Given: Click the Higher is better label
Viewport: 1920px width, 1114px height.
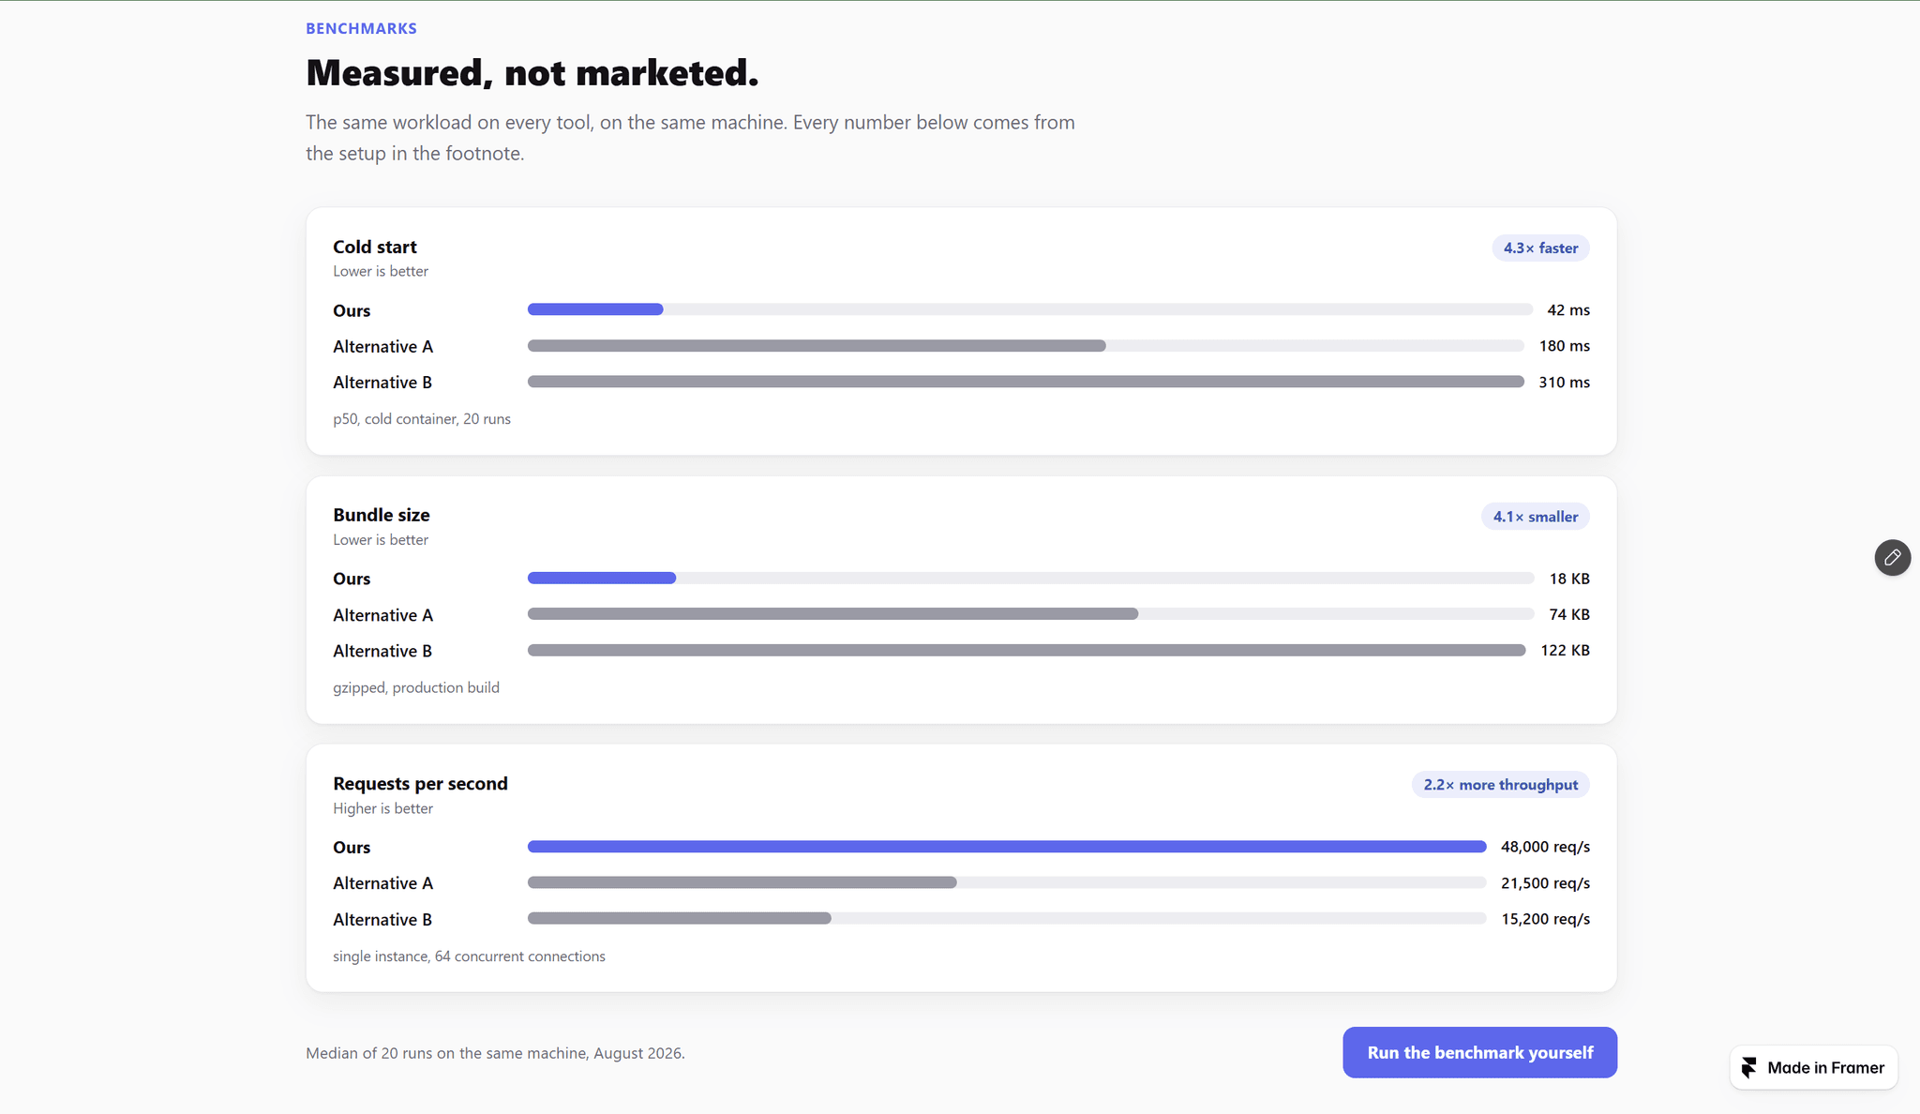Looking at the screenshot, I should [x=382, y=808].
